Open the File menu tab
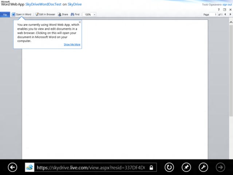Image resolution: width=233 pixels, height=175 pixels. pos(5,15)
